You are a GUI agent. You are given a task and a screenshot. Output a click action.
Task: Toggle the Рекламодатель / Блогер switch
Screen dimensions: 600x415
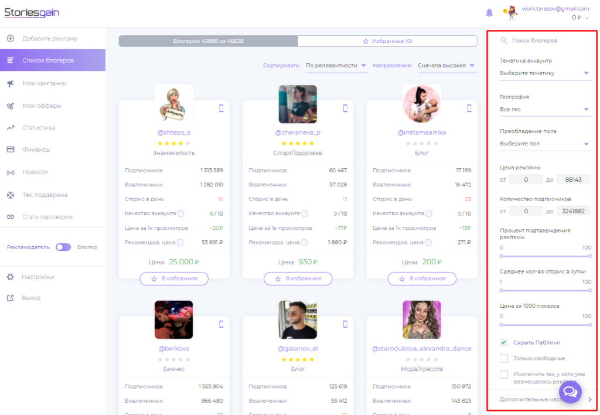[x=63, y=247]
